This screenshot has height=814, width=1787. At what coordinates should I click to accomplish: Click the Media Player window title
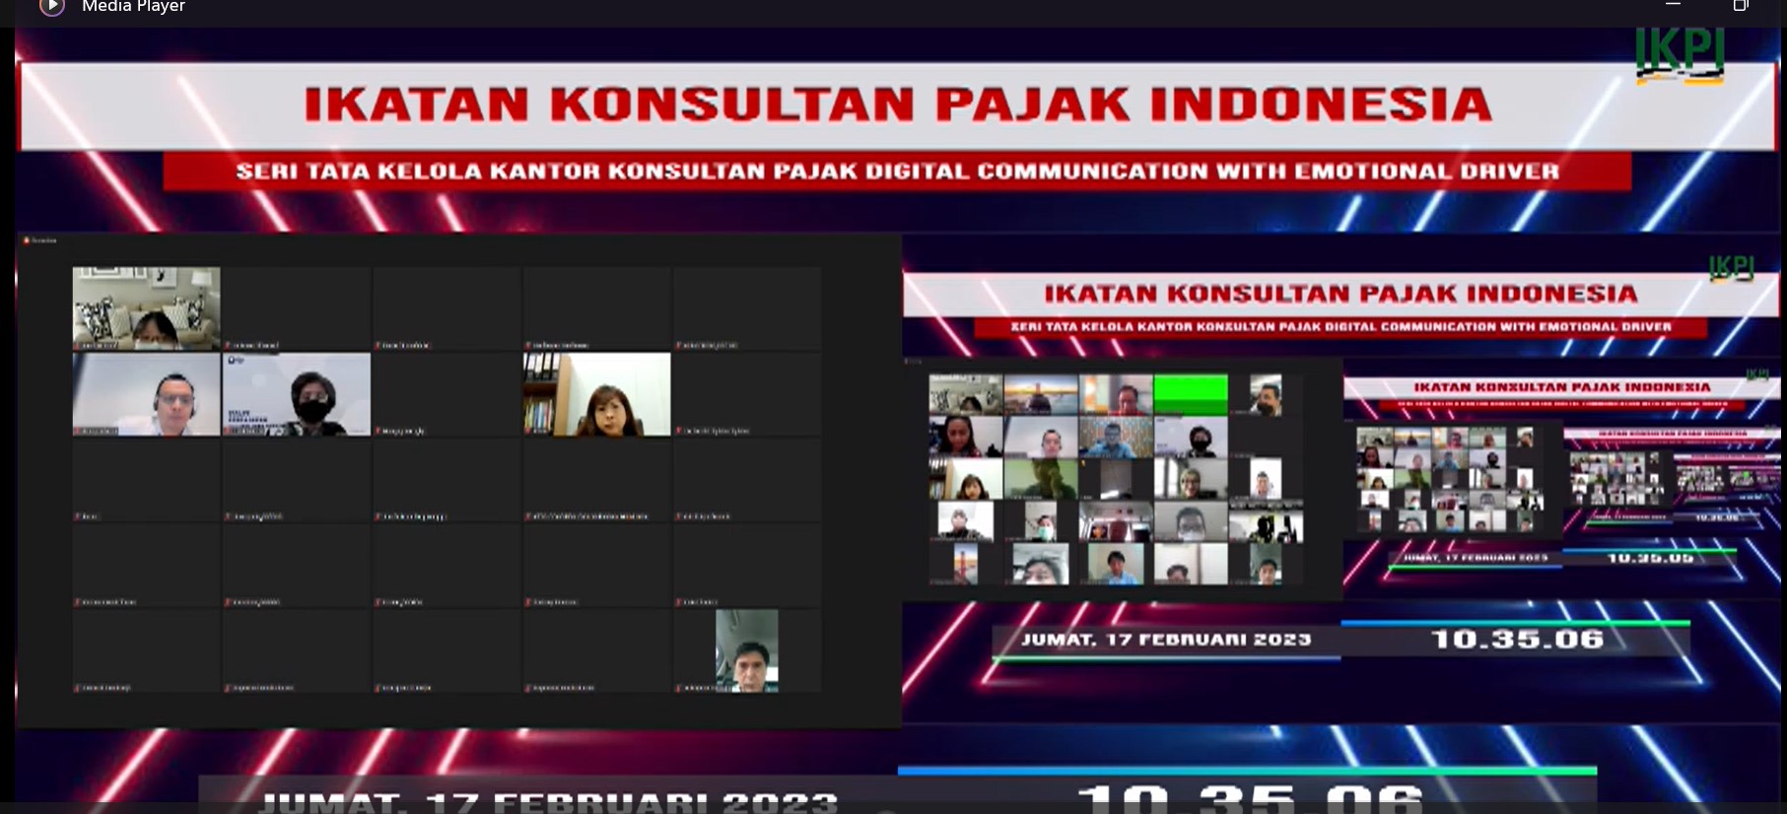(x=133, y=7)
